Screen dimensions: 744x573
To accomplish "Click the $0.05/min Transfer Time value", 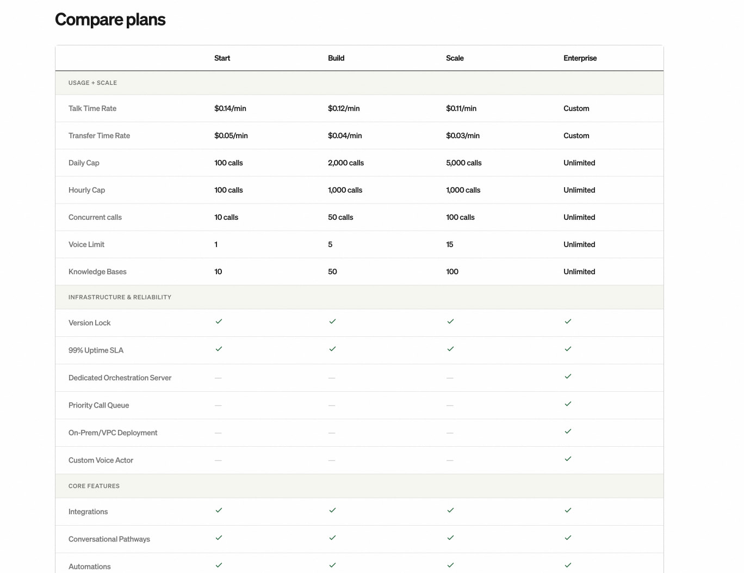I will click(231, 135).
